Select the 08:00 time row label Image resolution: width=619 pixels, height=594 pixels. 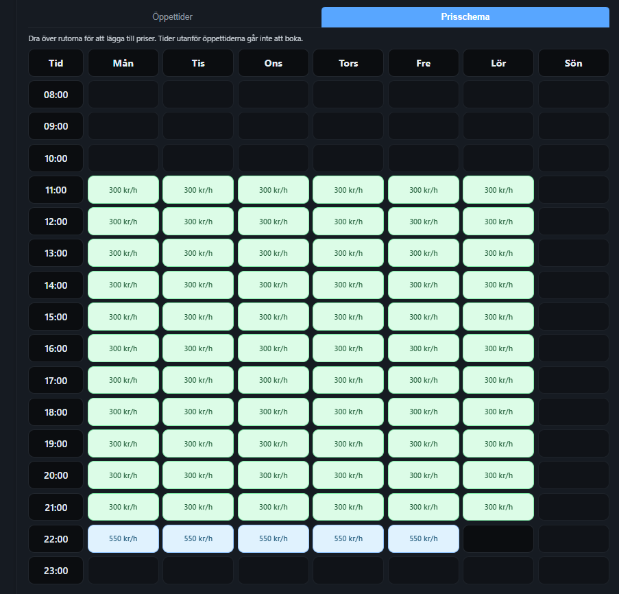tap(56, 95)
